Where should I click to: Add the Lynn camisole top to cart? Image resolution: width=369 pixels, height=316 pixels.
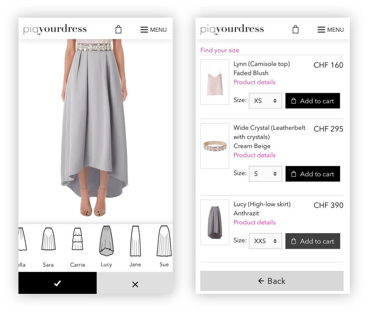click(313, 101)
